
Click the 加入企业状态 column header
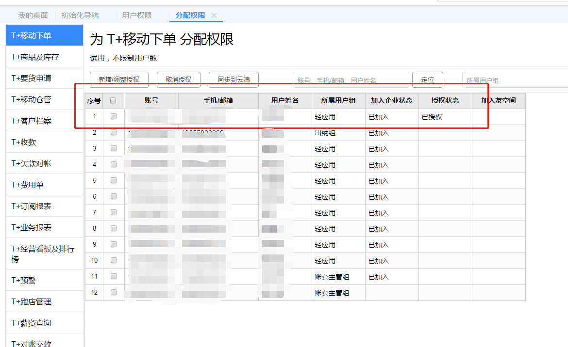(x=392, y=100)
